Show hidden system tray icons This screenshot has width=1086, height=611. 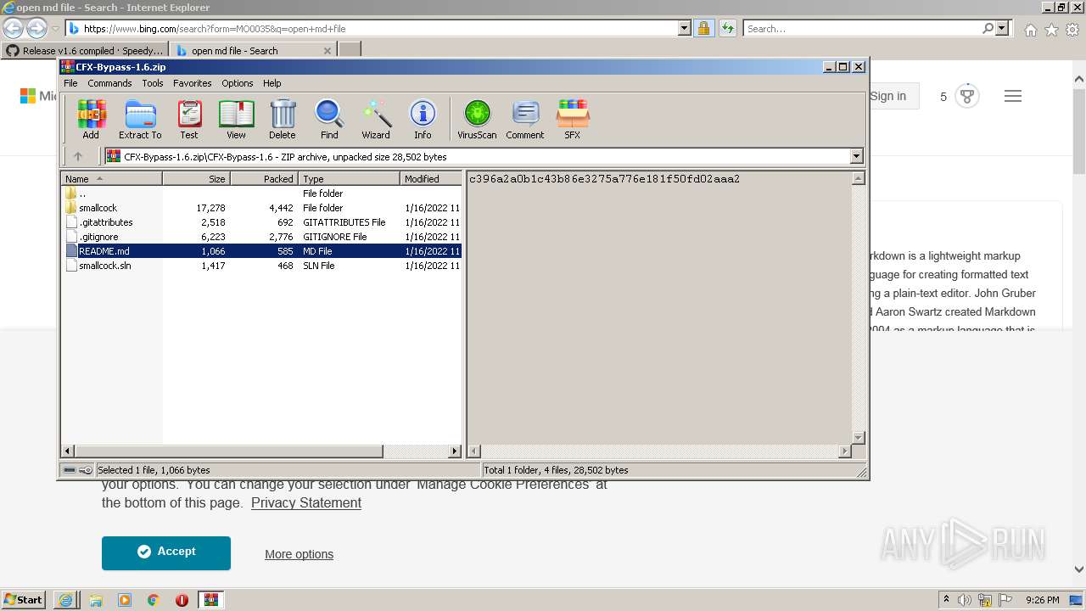coord(947,599)
